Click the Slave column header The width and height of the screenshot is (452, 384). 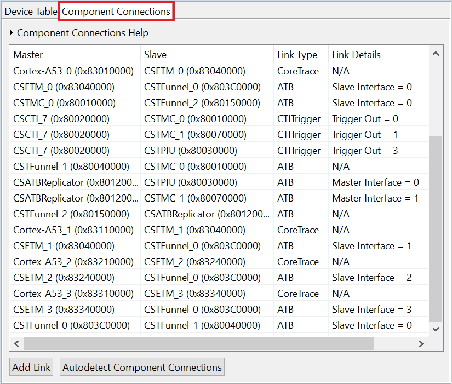click(x=155, y=55)
